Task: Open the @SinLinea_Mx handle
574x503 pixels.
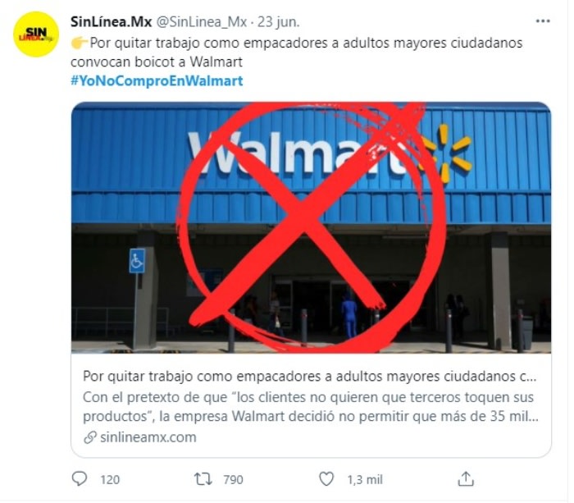Action: pyautogui.click(x=202, y=22)
